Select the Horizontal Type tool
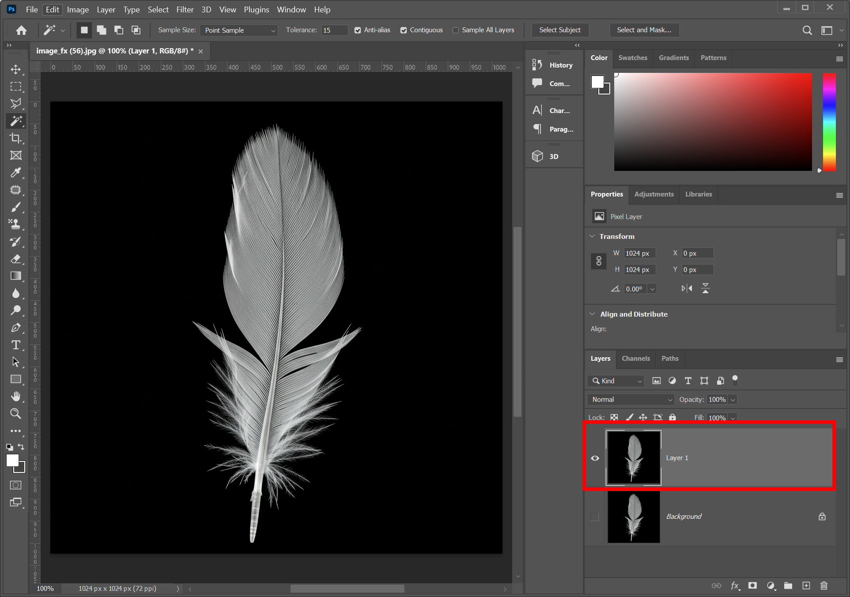The height and width of the screenshot is (597, 850). tap(16, 345)
